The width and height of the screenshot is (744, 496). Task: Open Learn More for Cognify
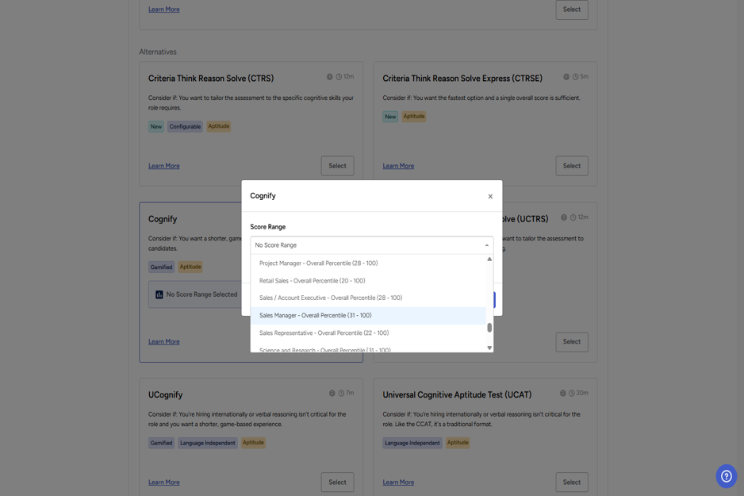[x=163, y=342]
